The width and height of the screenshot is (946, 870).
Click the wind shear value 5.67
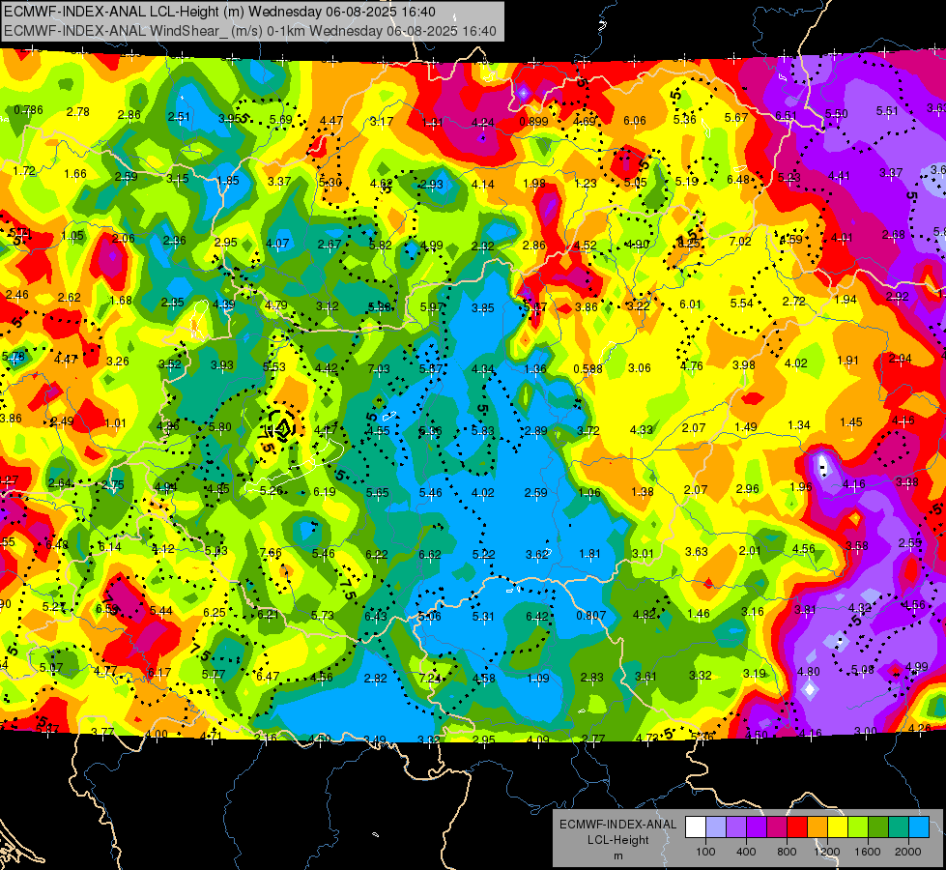(736, 118)
